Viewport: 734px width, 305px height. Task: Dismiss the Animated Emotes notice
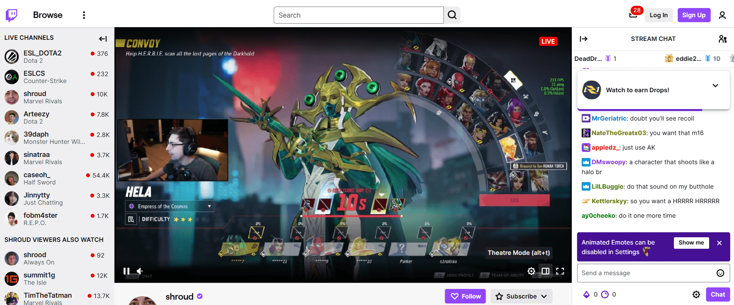click(x=719, y=243)
